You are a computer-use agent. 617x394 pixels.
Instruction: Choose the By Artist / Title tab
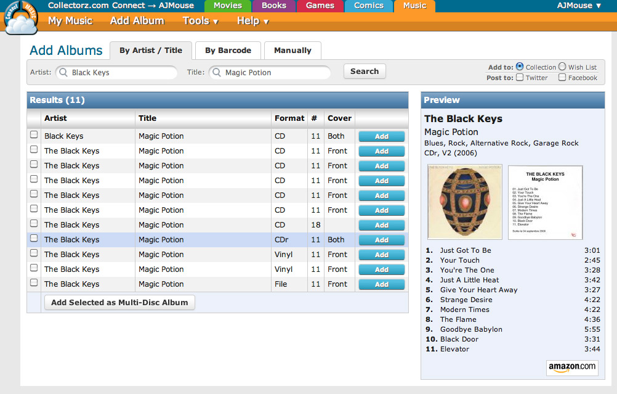pyautogui.click(x=151, y=51)
